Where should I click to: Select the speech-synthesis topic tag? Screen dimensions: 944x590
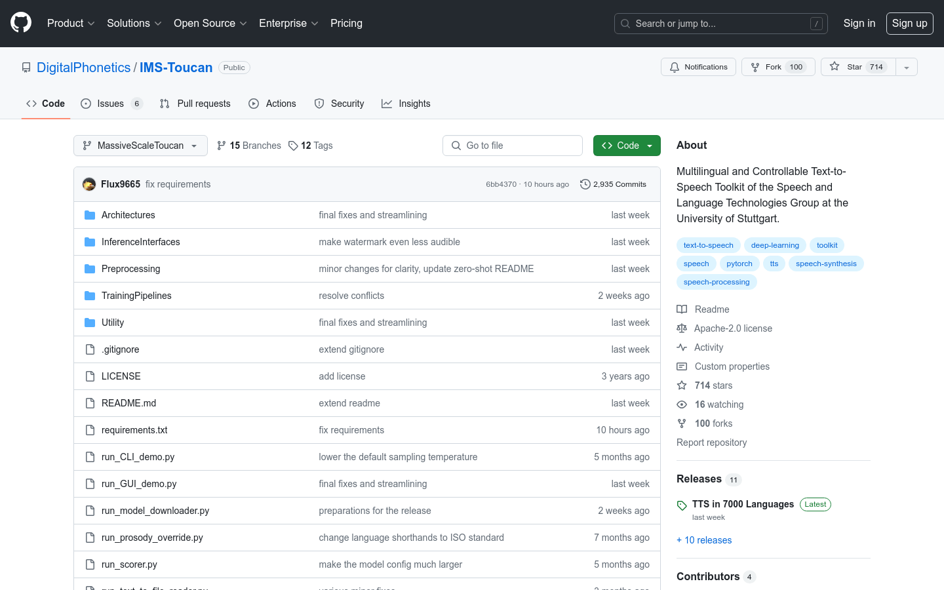[x=826, y=264]
